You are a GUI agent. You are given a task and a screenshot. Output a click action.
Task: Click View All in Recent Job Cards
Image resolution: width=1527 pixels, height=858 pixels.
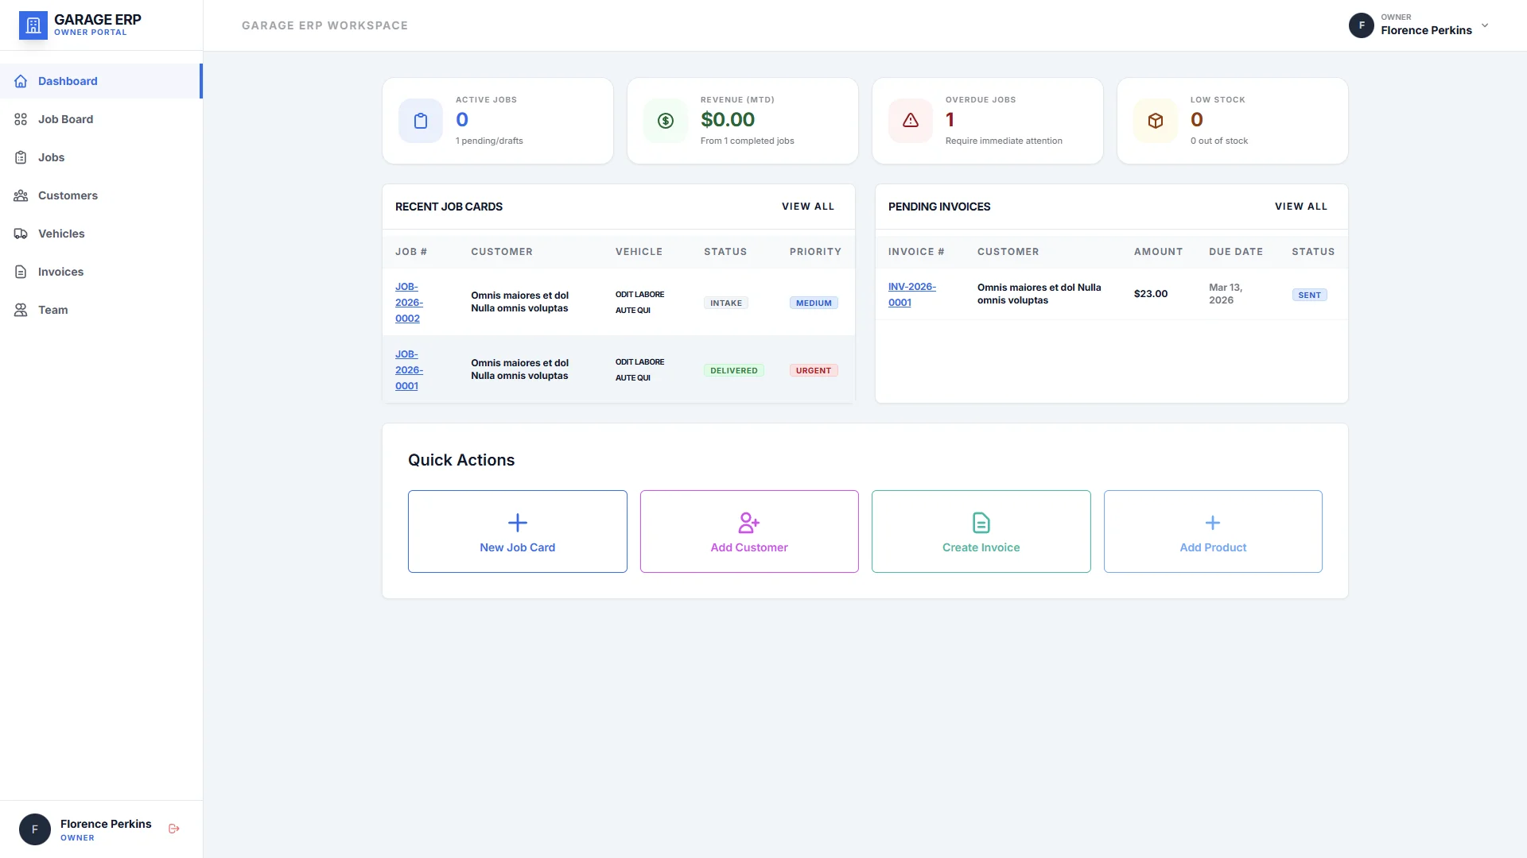(x=808, y=207)
